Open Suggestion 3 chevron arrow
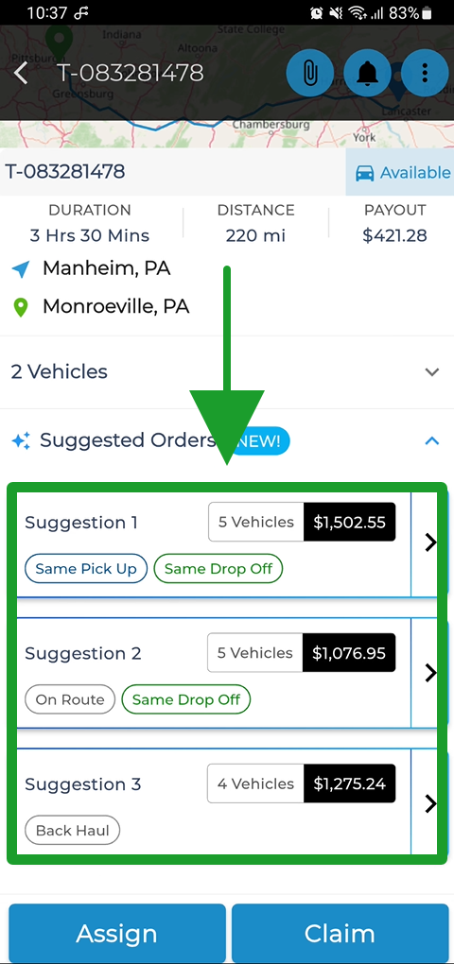The width and height of the screenshot is (454, 964). (430, 803)
